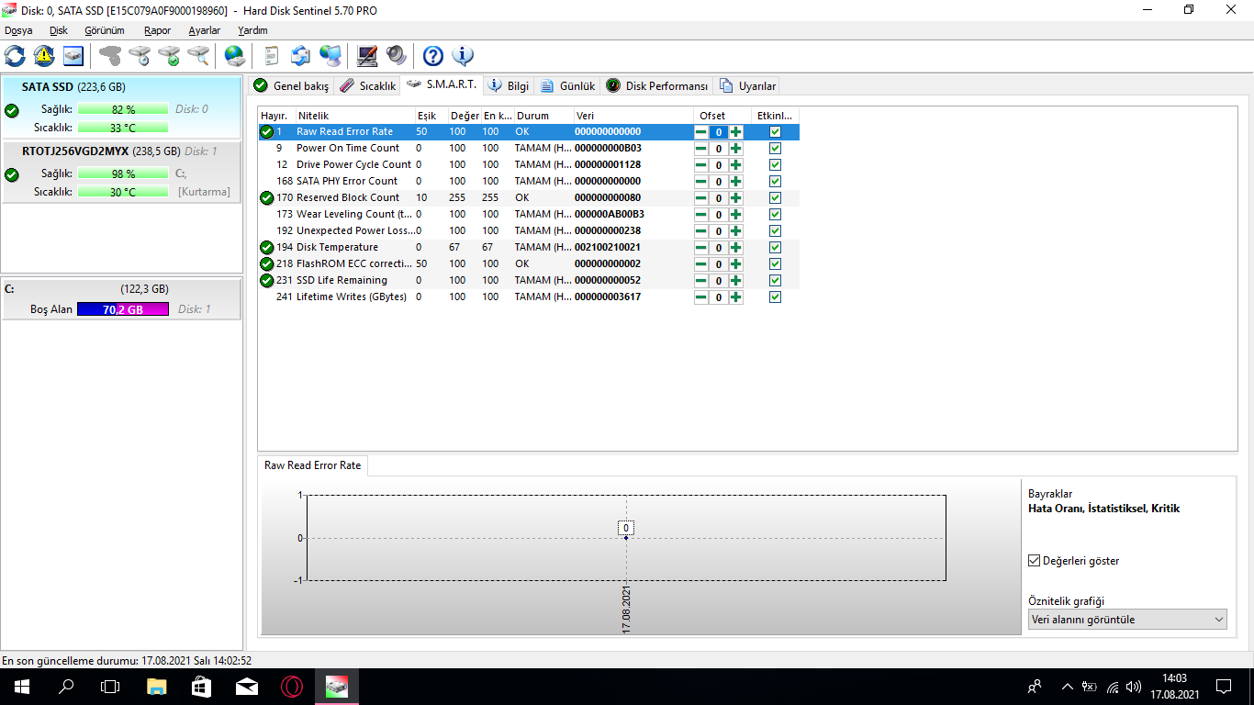1254x705 pixels.
Task: Open the Dosya menu
Action: pyautogui.click(x=18, y=30)
